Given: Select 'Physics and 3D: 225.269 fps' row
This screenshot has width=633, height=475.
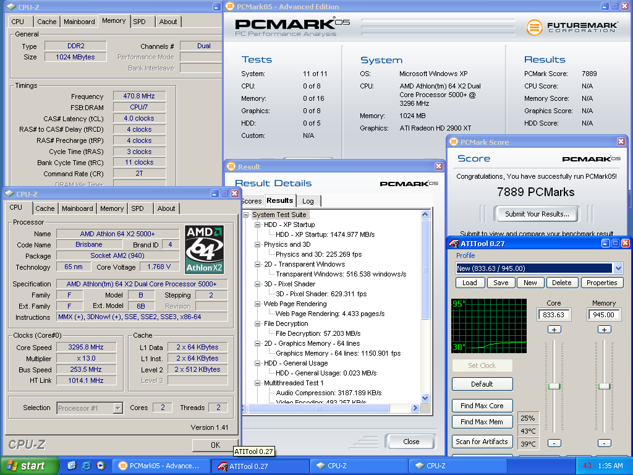Looking at the screenshot, I should 318,254.
